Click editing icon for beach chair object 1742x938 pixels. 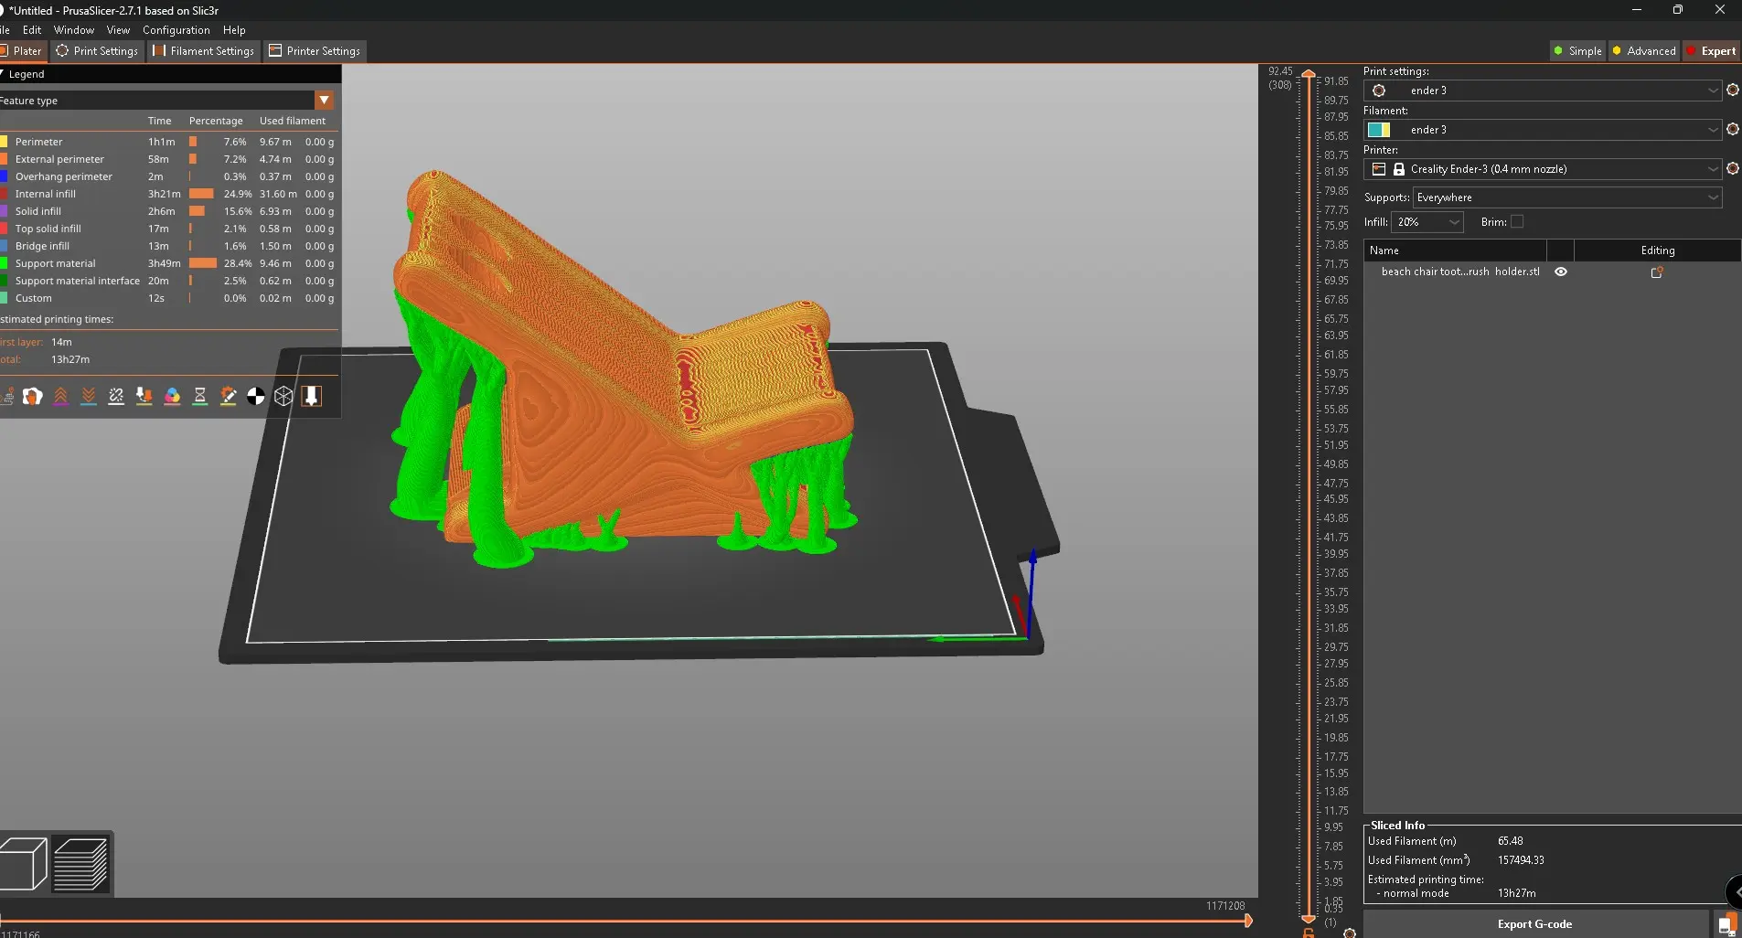pyautogui.click(x=1656, y=272)
